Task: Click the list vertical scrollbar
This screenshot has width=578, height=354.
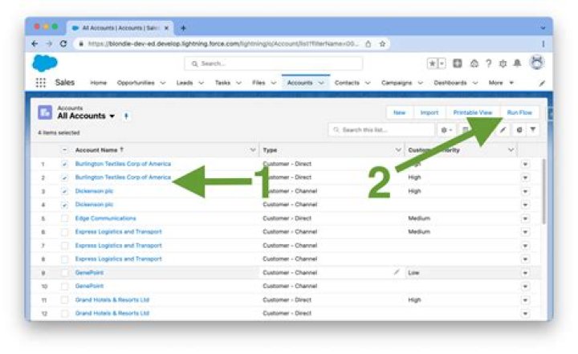Action: (543, 192)
